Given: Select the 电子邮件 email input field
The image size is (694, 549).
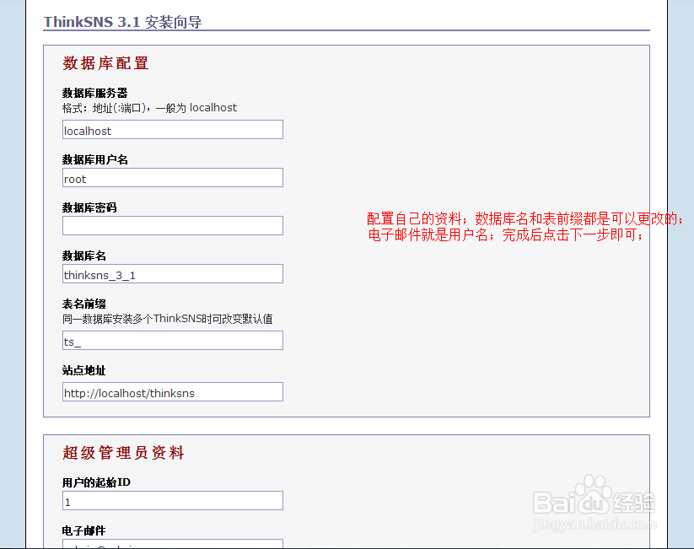Looking at the screenshot, I should point(172,545).
